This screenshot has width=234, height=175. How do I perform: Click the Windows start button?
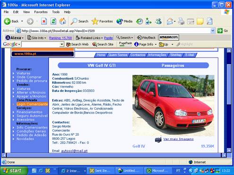[x=14, y=171]
